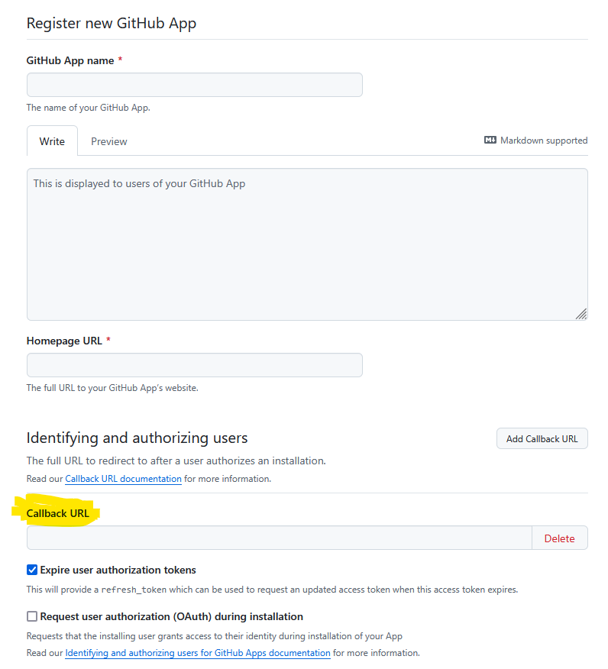Uncheck Expire user authorization tokens checkbox
Image resolution: width=608 pixels, height=669 pixels.
coord(32,570)
